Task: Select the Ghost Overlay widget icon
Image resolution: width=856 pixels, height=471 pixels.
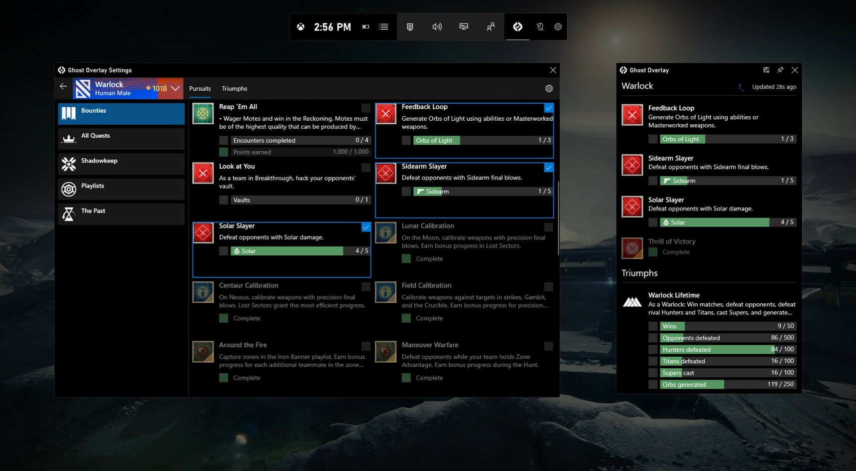Action: click(x=518, y=27)
